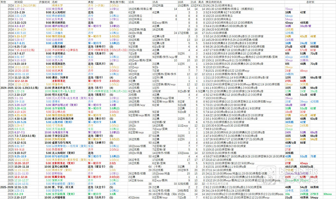Select the 角色(新卡数) header cell
The width and height of the screenshot is (336, 199).
click(117, 2)
